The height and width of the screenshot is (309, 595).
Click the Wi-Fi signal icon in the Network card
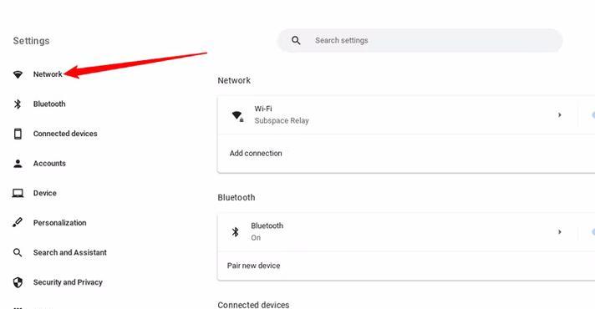click(x=238, y=115)
